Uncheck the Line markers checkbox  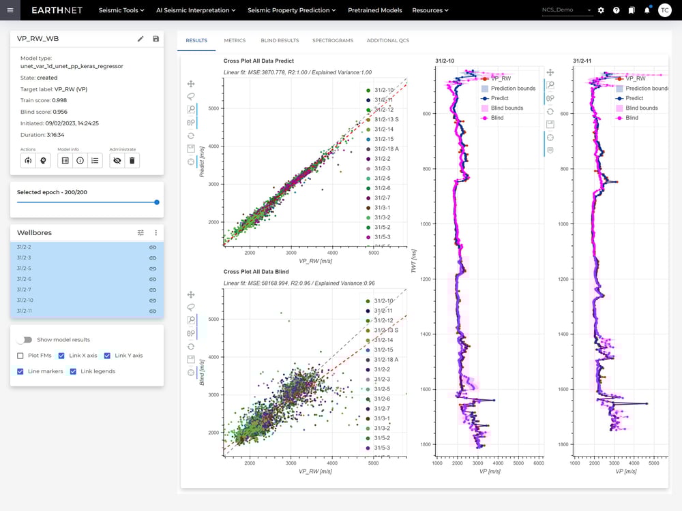pos(20,371)
